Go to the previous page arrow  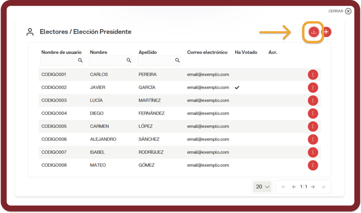tap(294, 187)
